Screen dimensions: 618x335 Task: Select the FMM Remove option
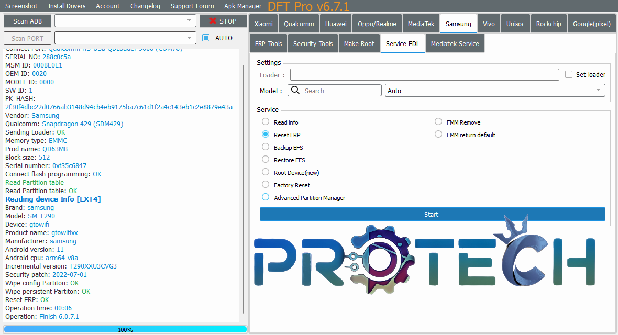point(438,122)
